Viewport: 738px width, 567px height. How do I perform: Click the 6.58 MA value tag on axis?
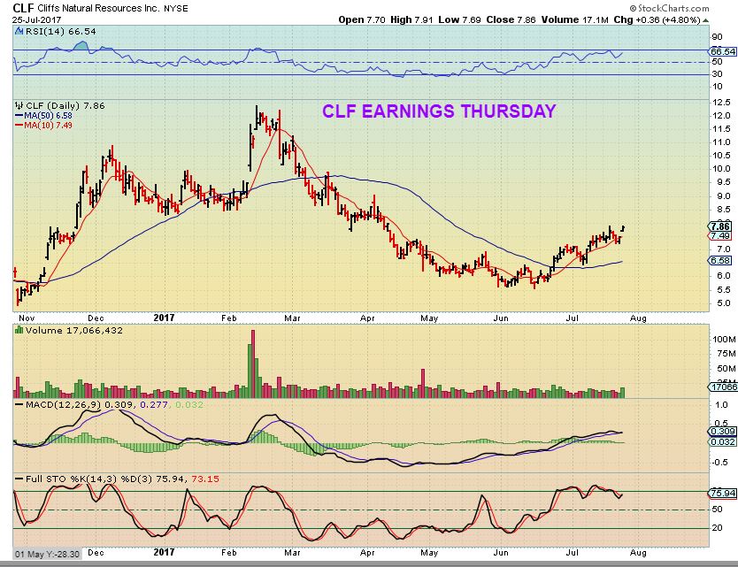[x=720, y=260]
